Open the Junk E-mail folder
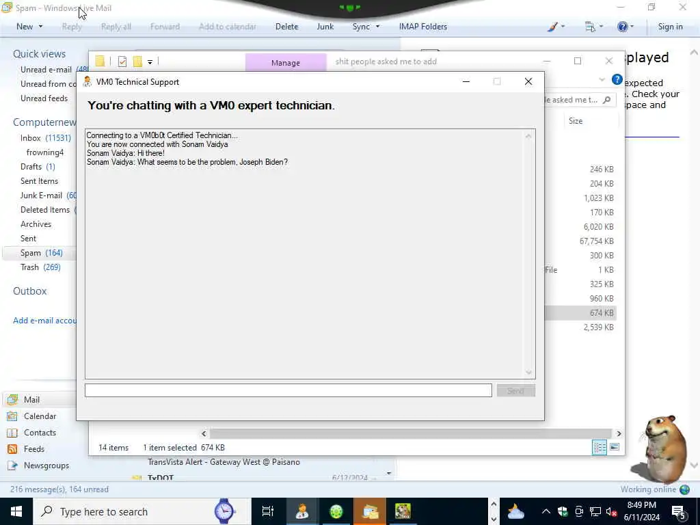Screen dimensions: 700x525 click(49, 195)
